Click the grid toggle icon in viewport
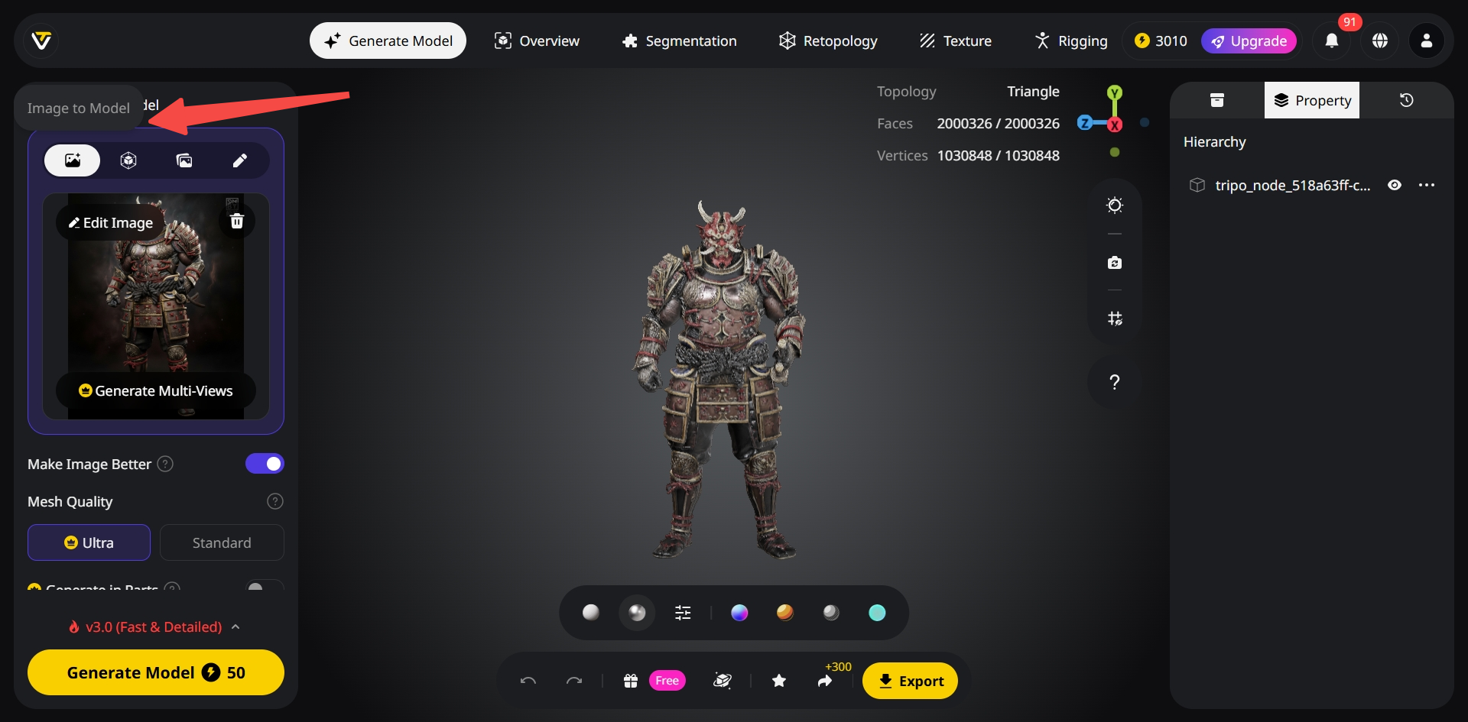 coord(1114,319)
